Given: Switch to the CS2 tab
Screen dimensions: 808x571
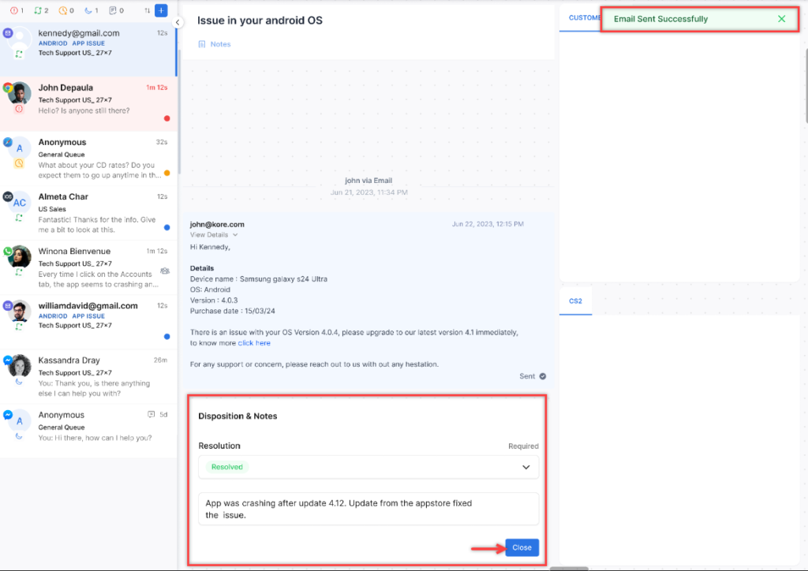Looking at the screenshot, I should pos(575,300).
